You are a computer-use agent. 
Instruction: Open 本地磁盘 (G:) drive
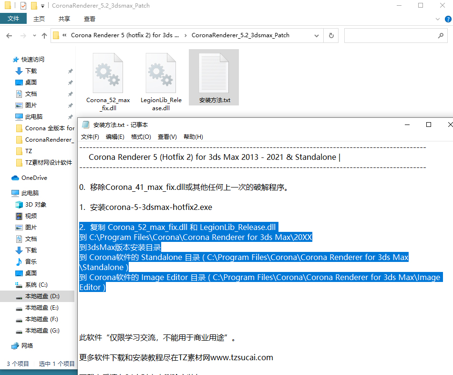pos(42,331)
